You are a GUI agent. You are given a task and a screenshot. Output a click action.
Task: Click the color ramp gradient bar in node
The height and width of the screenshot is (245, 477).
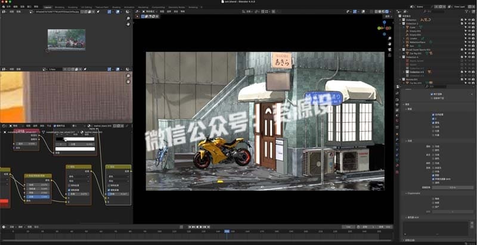tap(75, 139)
